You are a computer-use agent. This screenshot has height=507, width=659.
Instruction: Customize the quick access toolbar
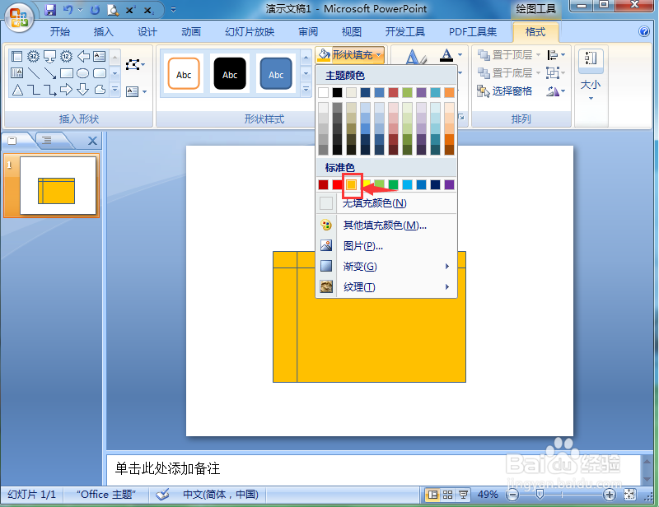coord(173,9)
